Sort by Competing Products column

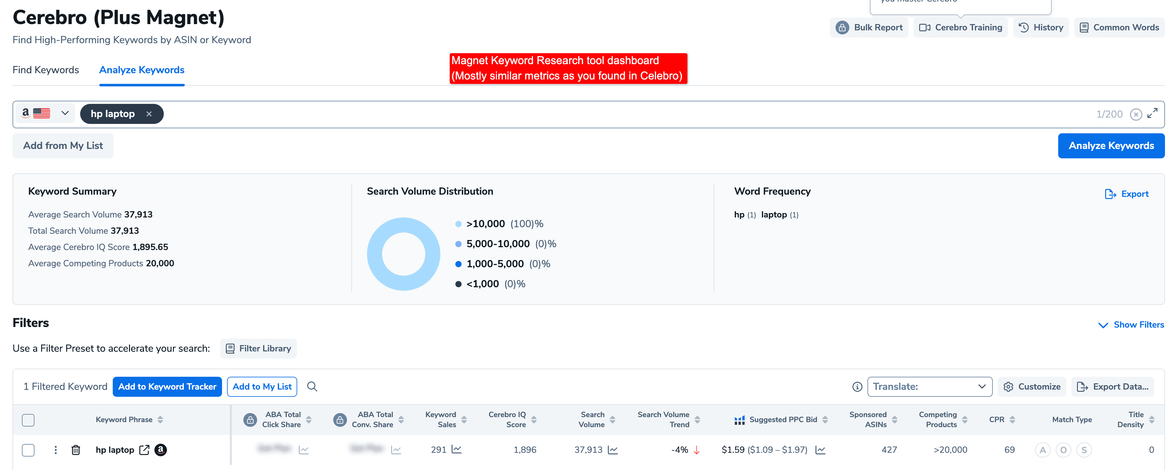965,419
